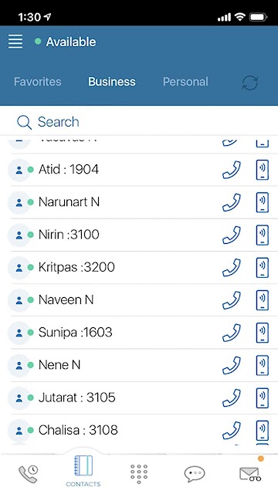Call Atid : 1904 using phone icon
The width and height of the screenshot is (278, 494).
[232, 170]
